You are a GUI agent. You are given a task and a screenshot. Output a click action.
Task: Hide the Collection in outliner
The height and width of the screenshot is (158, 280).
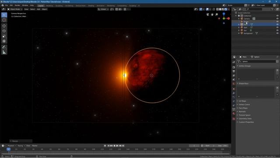[277, 16]
